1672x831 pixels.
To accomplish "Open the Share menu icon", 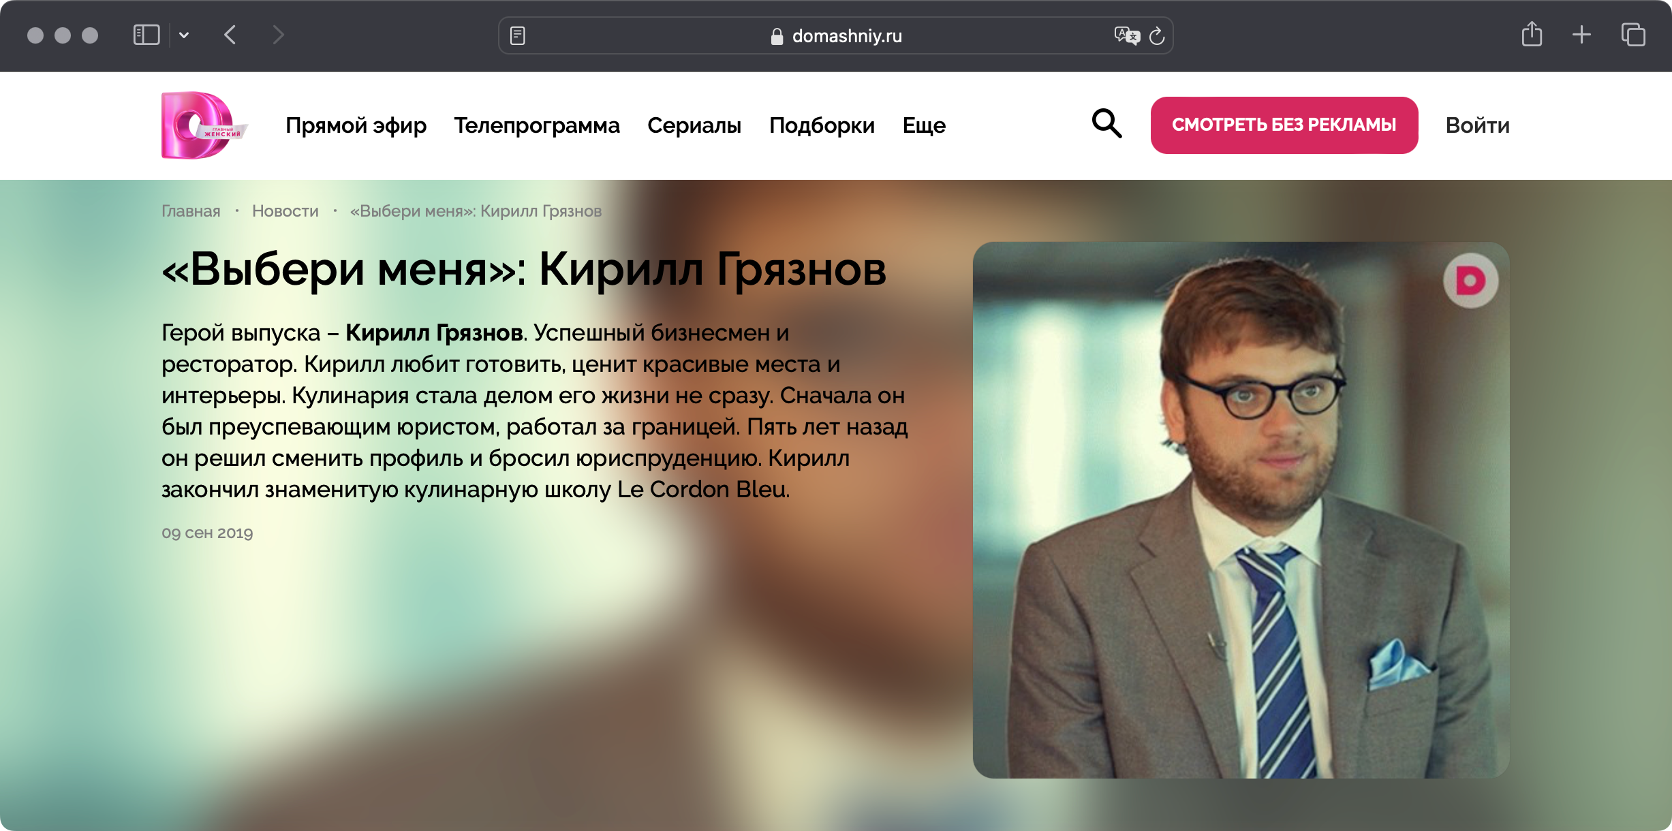I will tap(1532, 34).
